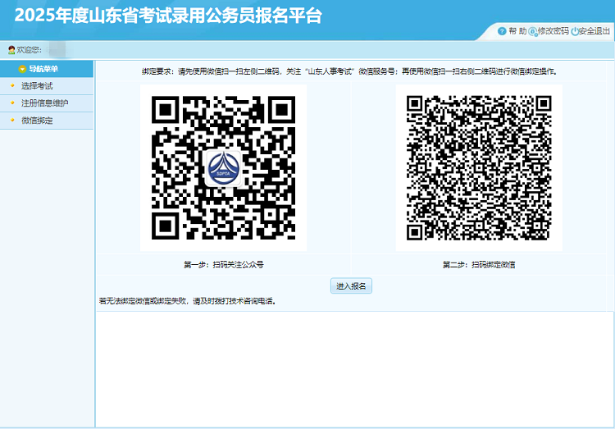Screen dimensions: 615x429
Task: Open 注册信息维护 menu item
Action: 47,103
